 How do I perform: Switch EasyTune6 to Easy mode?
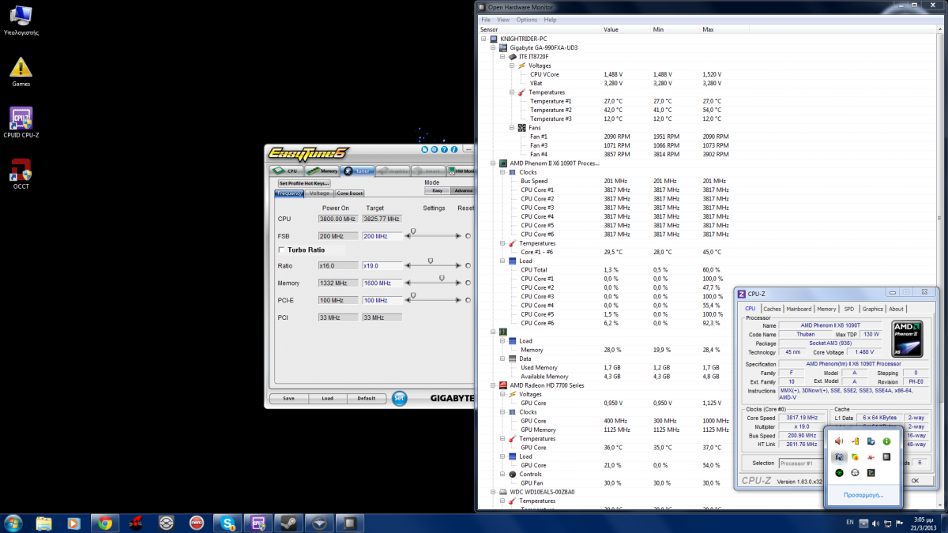tap(436, 190)
